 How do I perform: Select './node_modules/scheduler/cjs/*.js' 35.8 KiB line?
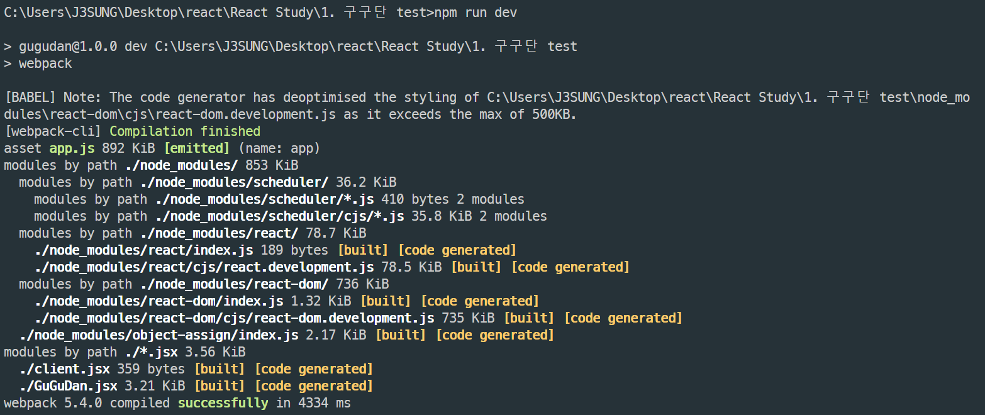pos(291,216)
